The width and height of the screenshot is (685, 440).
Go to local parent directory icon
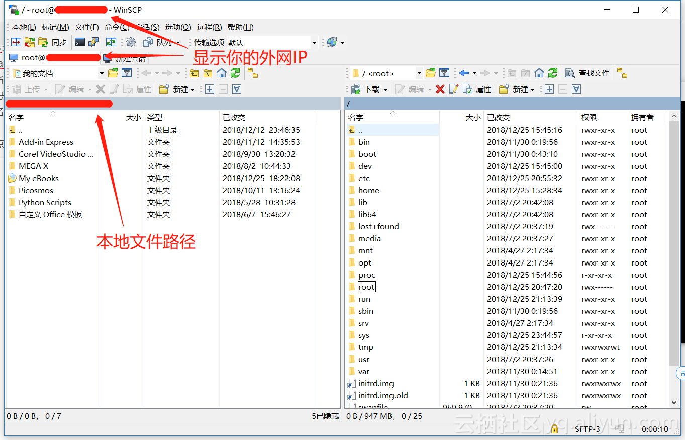coord(194,73)
